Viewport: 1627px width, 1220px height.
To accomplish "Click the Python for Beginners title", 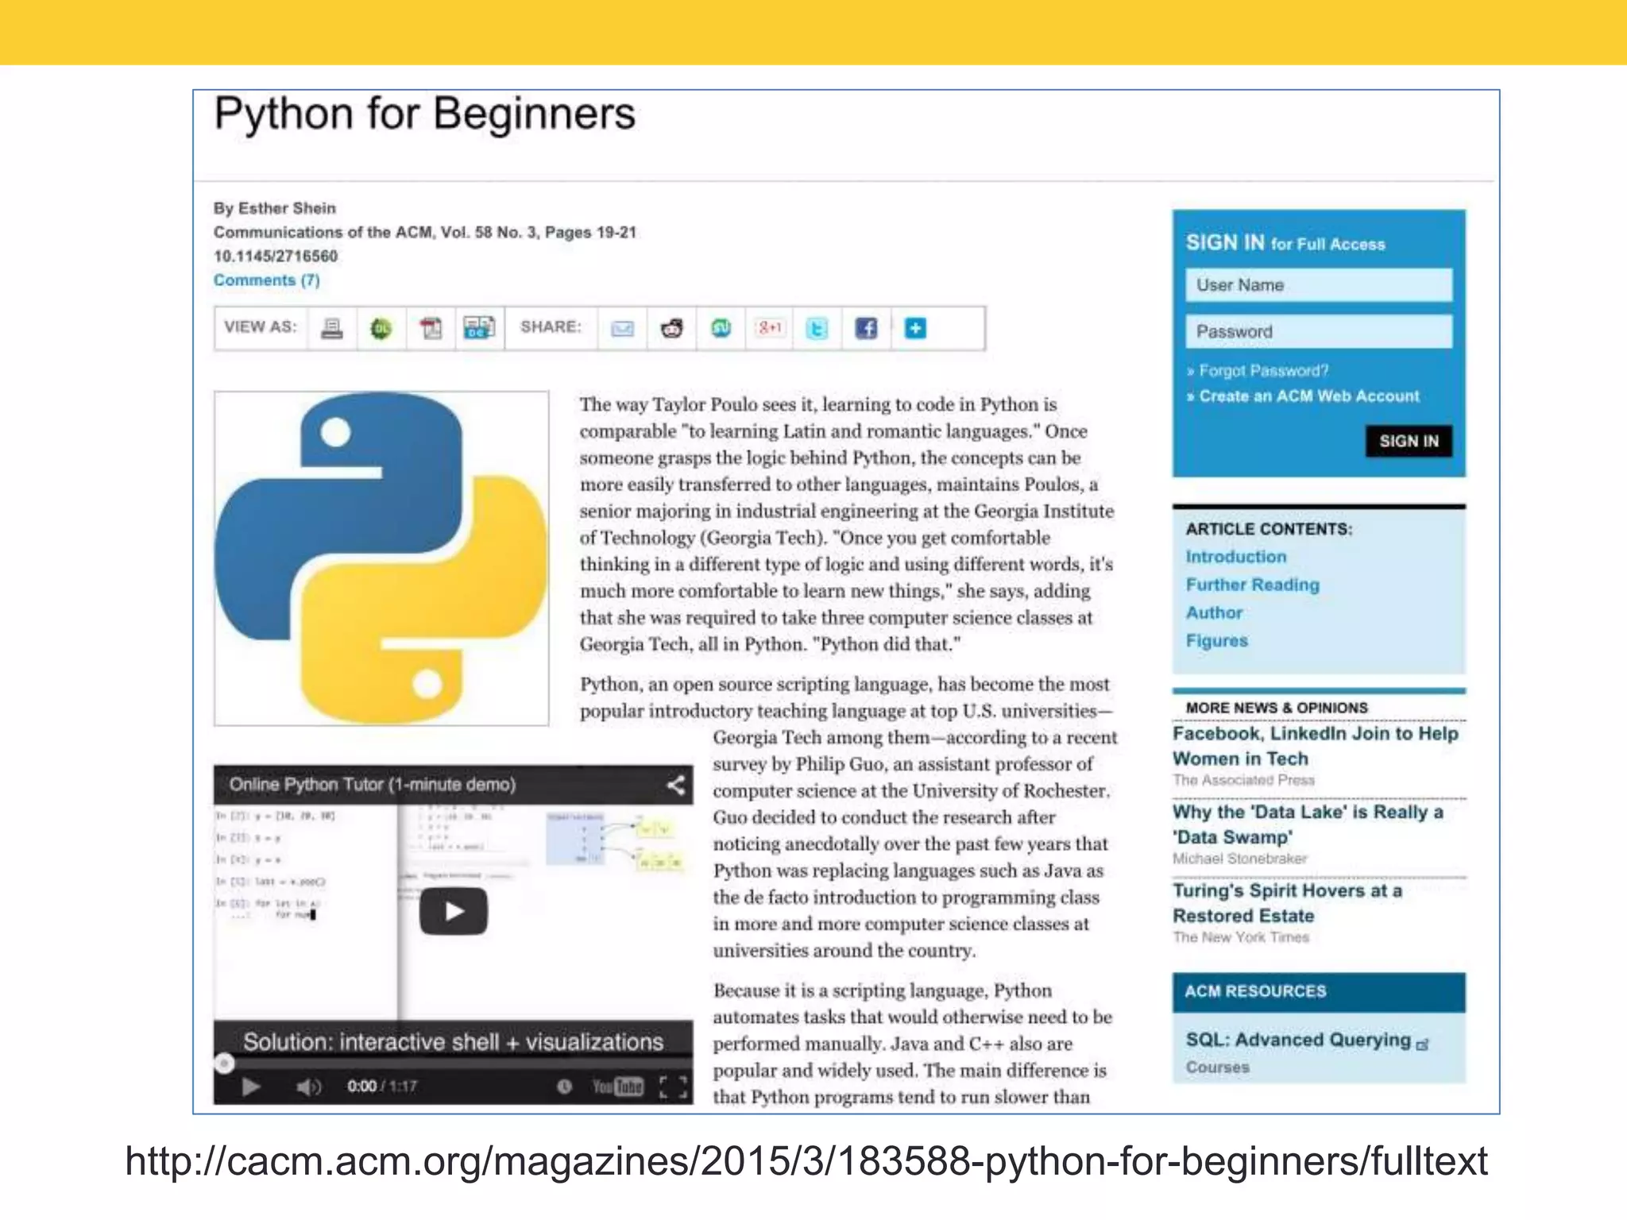I will point(425,114).
